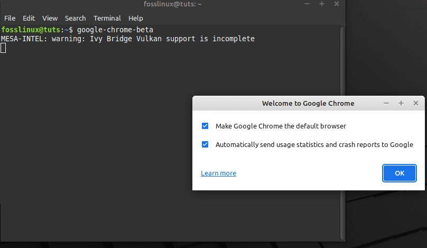This screenshot has height=248, width=427.
Task: Click the default browser option label text
Action: [281, 126]
